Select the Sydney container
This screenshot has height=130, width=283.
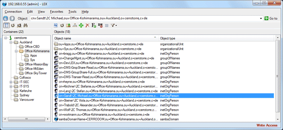point(24,95)
